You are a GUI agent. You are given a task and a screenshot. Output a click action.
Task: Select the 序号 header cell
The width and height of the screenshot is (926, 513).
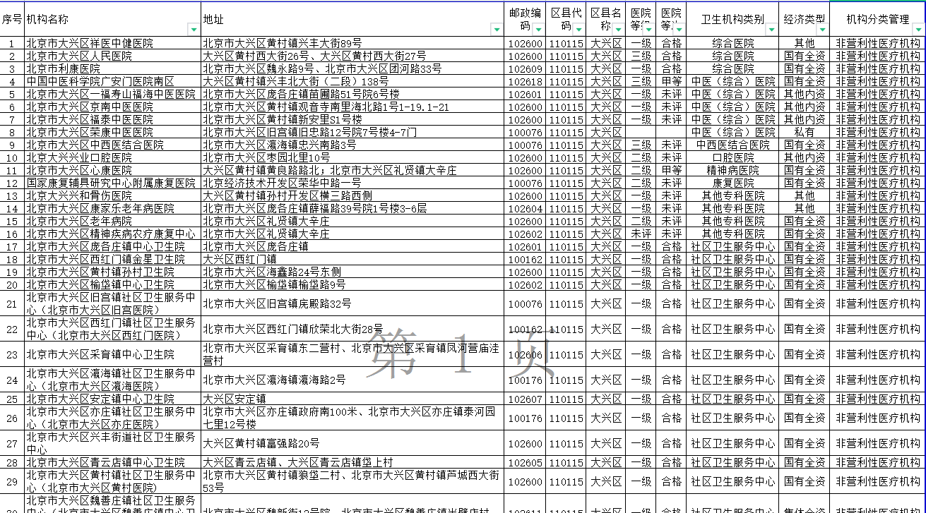pos(12,20)
